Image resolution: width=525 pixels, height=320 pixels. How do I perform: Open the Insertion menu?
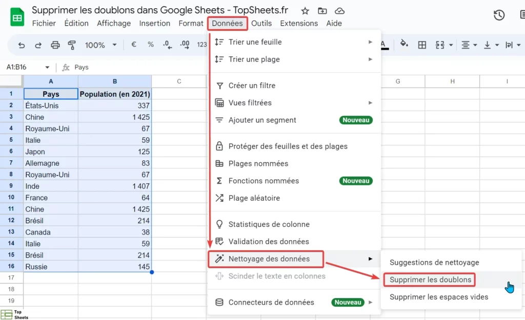pos(155,24)
